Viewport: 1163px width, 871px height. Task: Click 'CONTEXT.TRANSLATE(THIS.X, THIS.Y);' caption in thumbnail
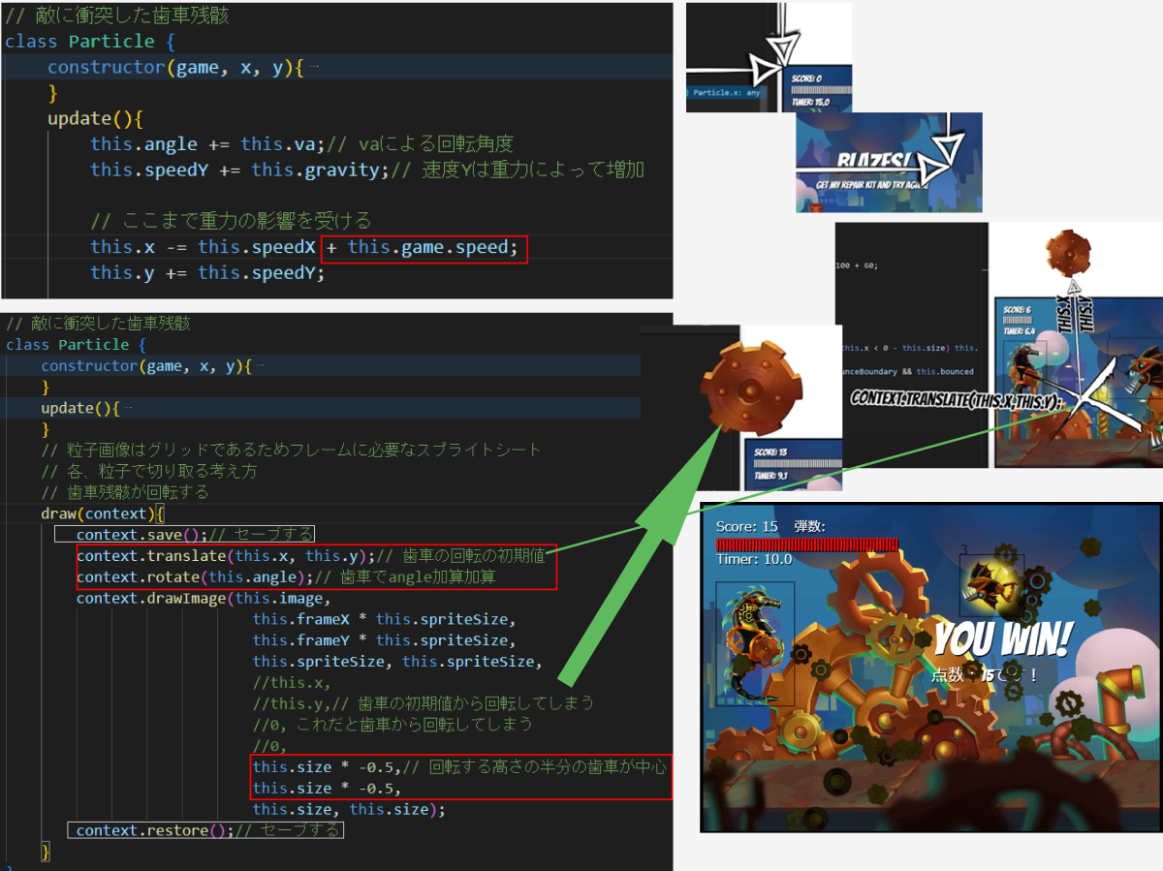click(956, 399)
